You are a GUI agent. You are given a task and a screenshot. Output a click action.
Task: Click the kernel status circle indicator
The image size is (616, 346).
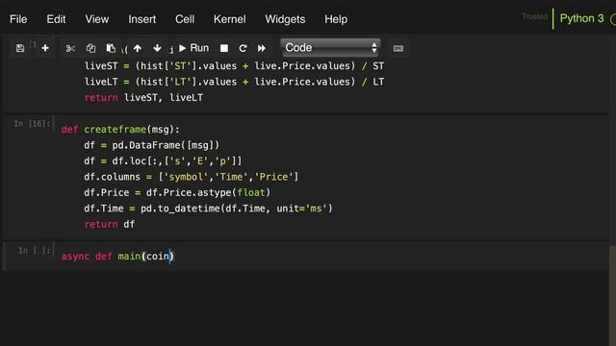click(613, 19)
